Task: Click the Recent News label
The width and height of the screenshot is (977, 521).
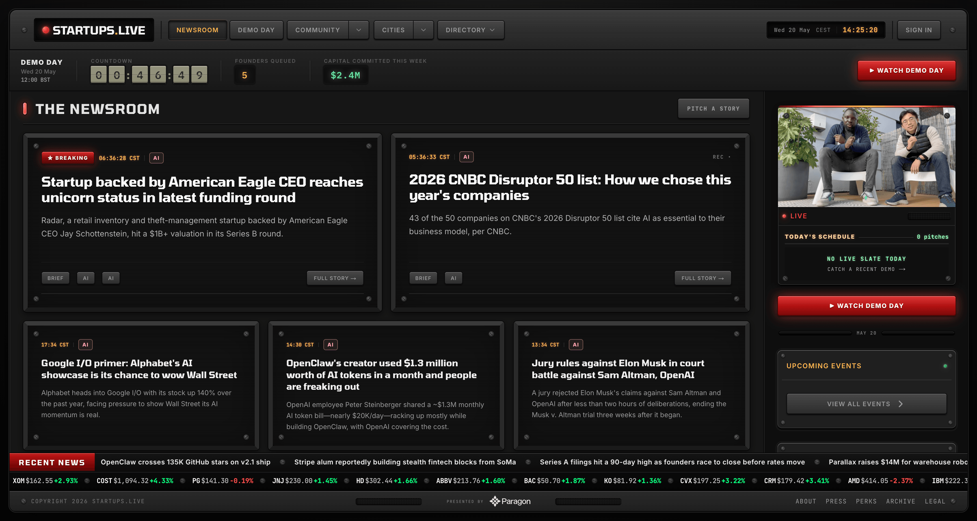Action: [x=52, y=462]
